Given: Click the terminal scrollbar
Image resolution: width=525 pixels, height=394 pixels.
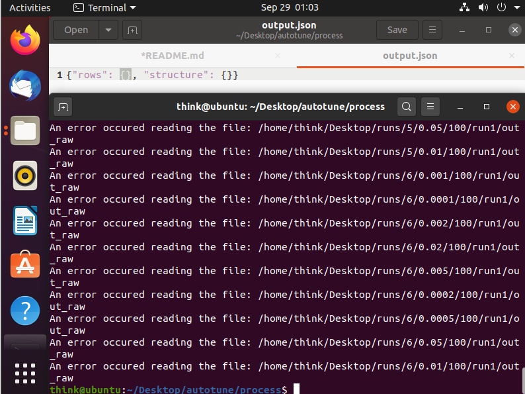Looking at the screenshot, I should 523,381.
